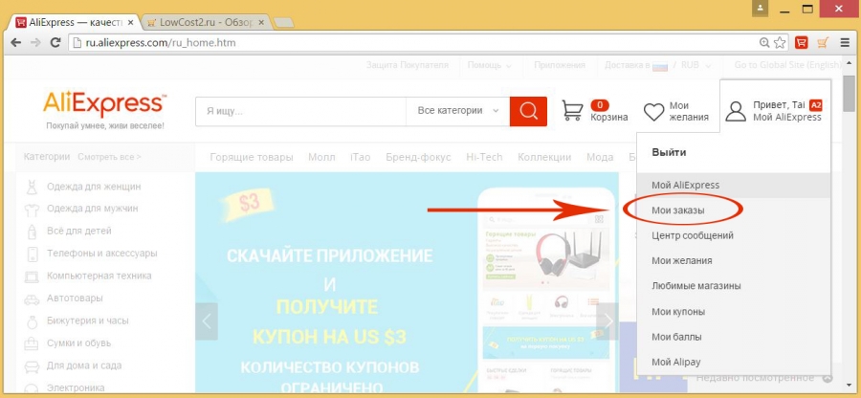
Task: Click the phone icon for Телефоны и аксессуары
Action: 32,254
